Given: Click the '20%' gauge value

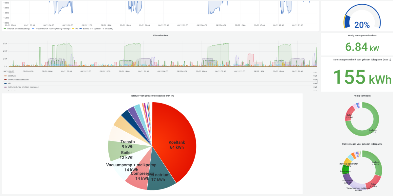Looking at the screenshot, I should 362,25.
